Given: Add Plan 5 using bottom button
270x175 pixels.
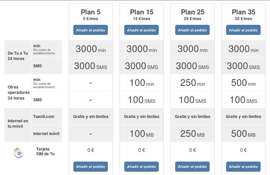Looking at the screenshot, I should point(91,167).
